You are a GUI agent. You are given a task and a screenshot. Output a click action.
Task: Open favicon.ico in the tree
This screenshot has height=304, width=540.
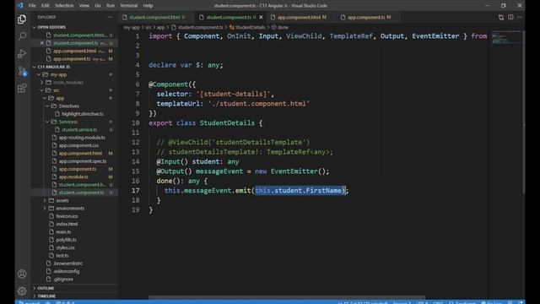(x=67, y=216)
